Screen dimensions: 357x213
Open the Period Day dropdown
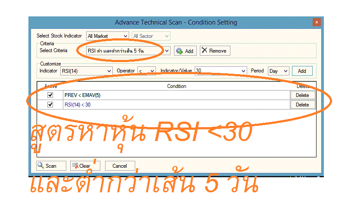tap(279, 71)
